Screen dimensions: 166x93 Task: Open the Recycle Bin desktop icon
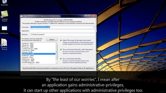pos(4,3)
